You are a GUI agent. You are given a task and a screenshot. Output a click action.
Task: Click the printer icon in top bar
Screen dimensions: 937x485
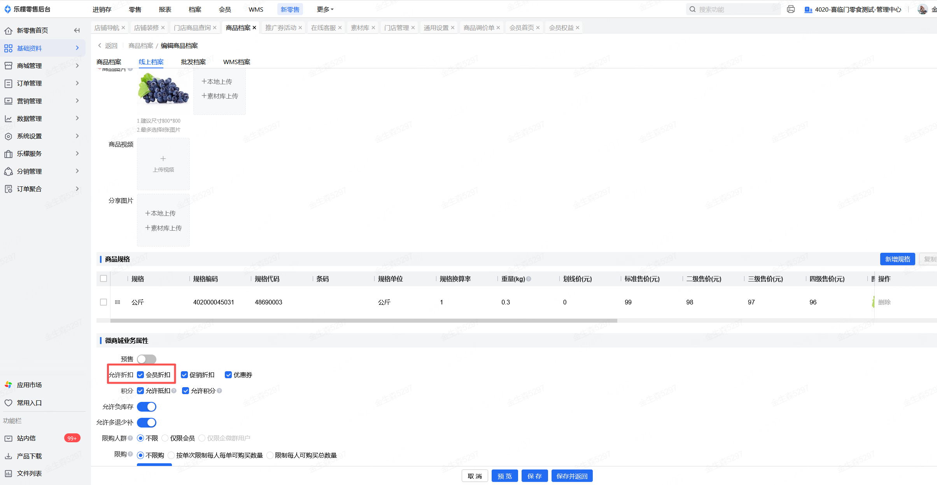(790, 9)
